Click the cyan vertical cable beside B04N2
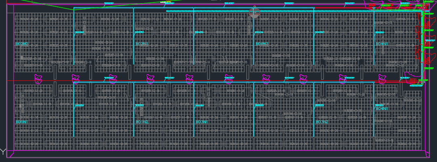Image resolution: width=437 pixels, height=162 pixels. click(254, 40)
